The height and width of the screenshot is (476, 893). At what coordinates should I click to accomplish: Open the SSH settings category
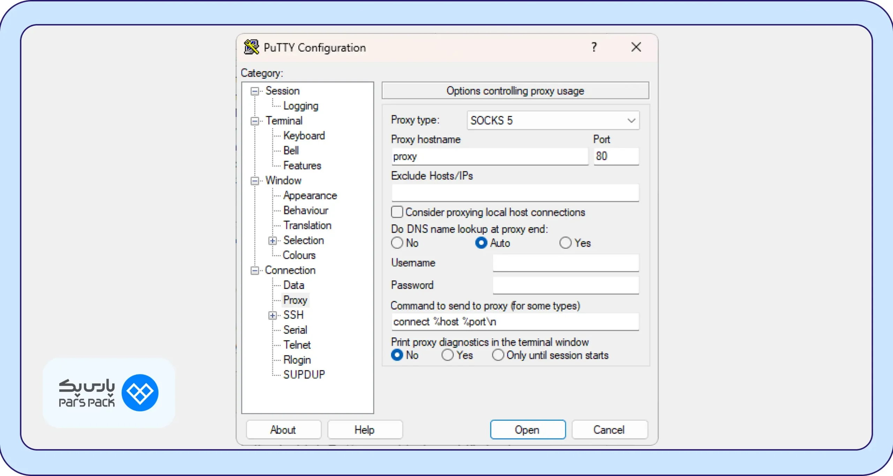pos(293,315)
